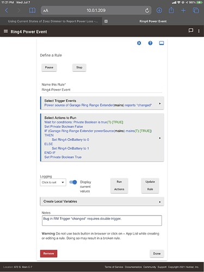Expand Select Trigger Events section arrow

(x=160, y=103)
